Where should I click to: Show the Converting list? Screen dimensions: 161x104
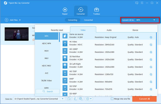(x=72, y=20)
